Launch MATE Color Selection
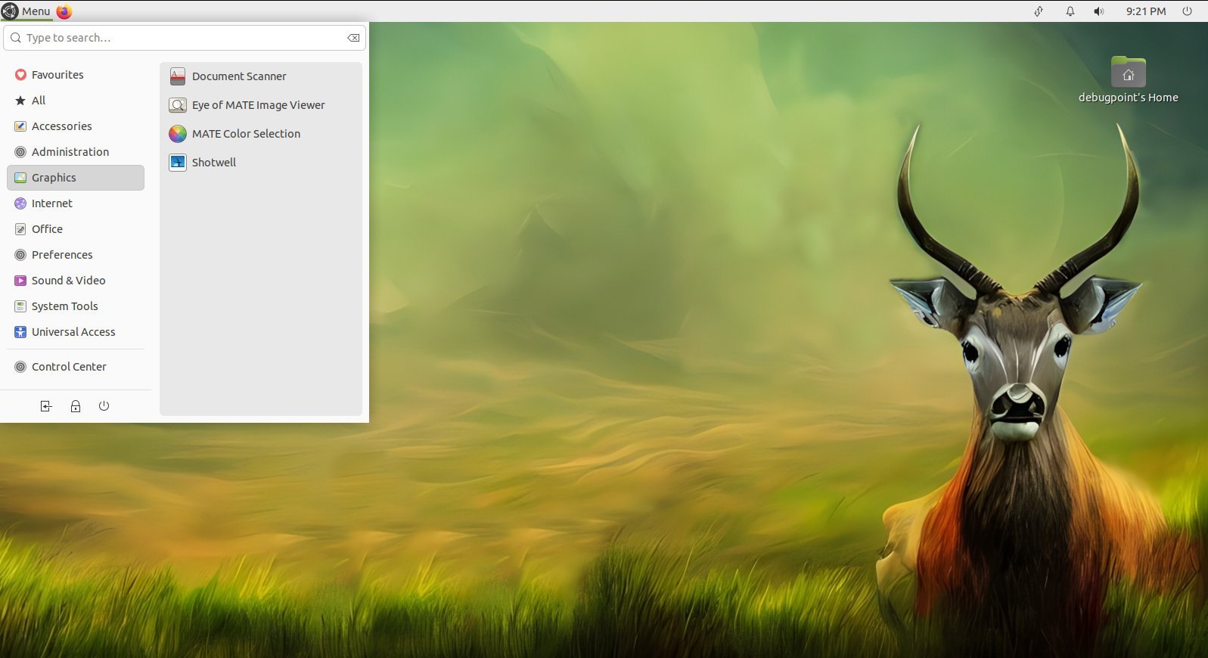Screen dimensions: 1208x658 261,134
